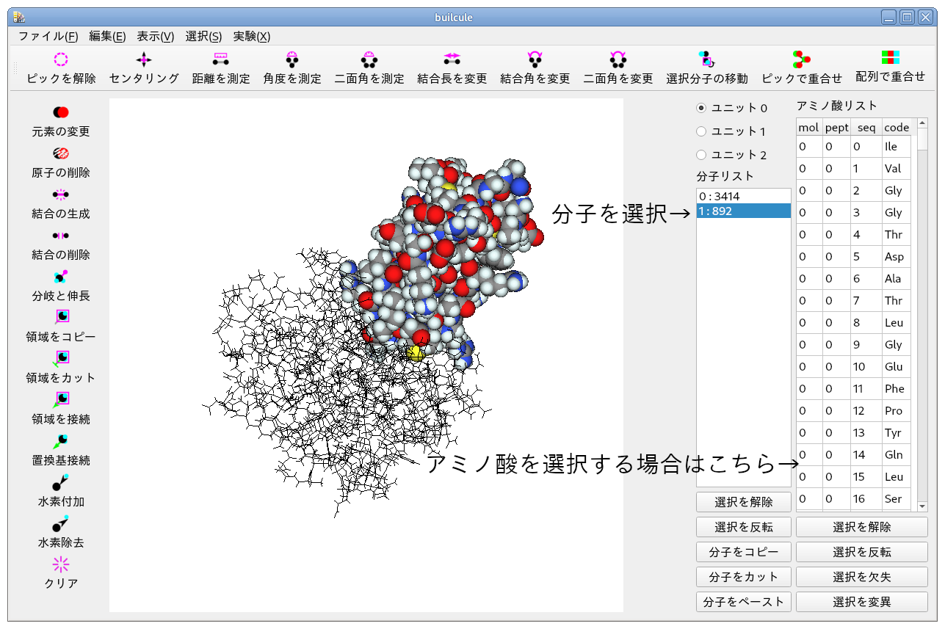Click the 結合長を変更 (change bond length) tool

pos(452,68)
